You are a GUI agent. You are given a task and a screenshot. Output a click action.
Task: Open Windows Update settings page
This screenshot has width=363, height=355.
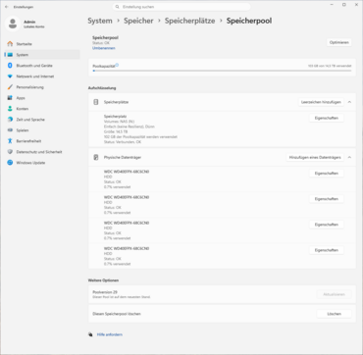pyautogui.click(x=42, y=163)
